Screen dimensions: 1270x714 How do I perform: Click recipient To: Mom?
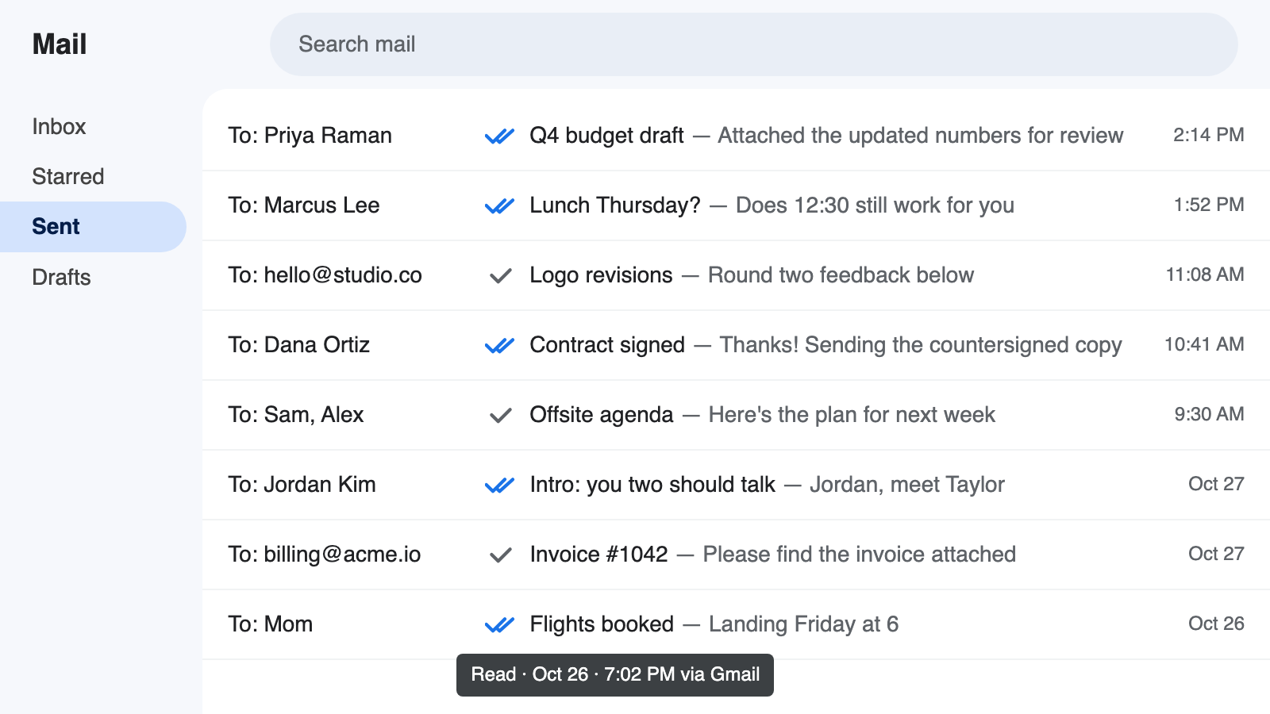pos(271,624)
